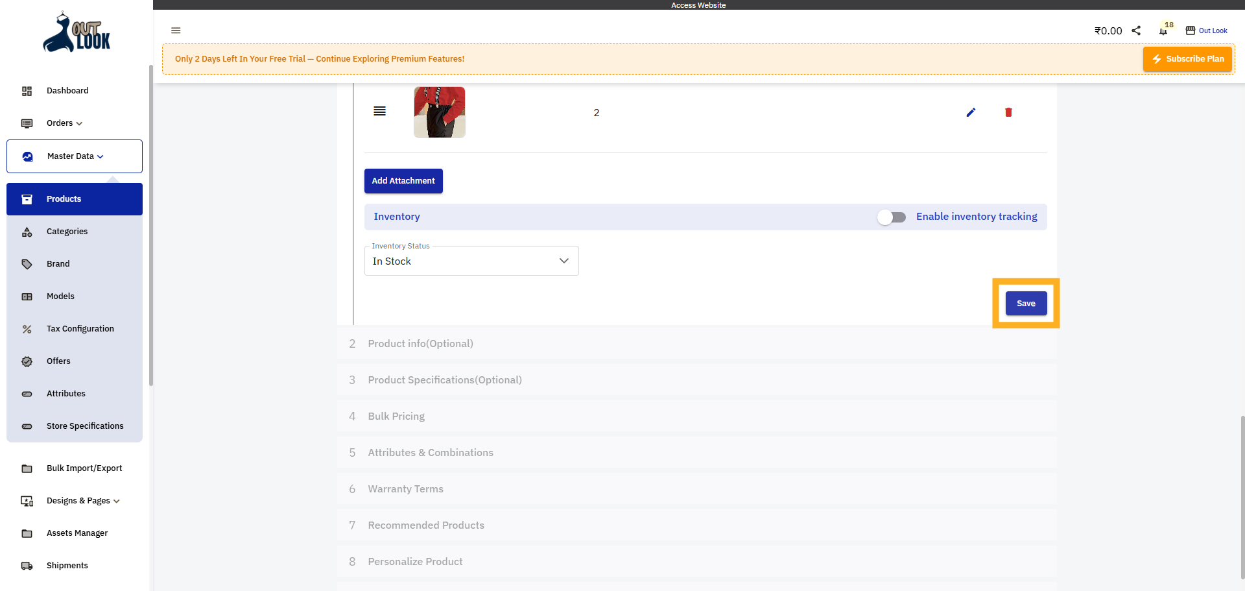Open Tax Configuration
The image size is (1245, 591).
coord(80,329)
